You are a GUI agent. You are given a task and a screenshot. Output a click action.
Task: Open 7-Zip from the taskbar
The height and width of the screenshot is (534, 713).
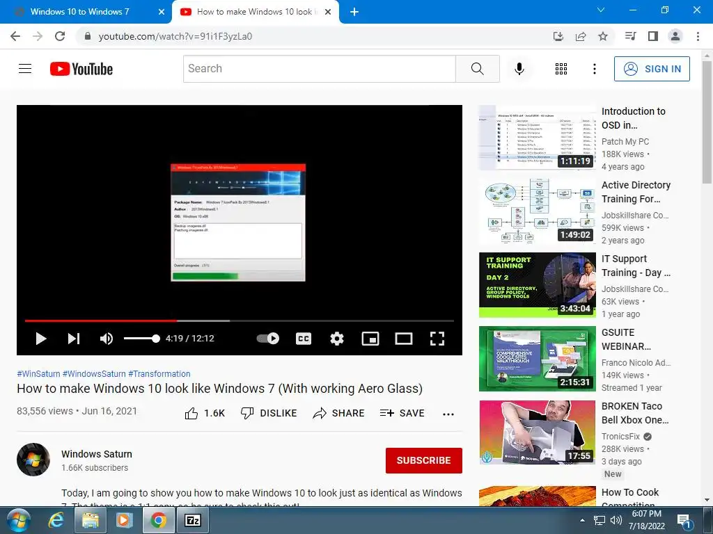pyautogui.click(x=192, y=520)
